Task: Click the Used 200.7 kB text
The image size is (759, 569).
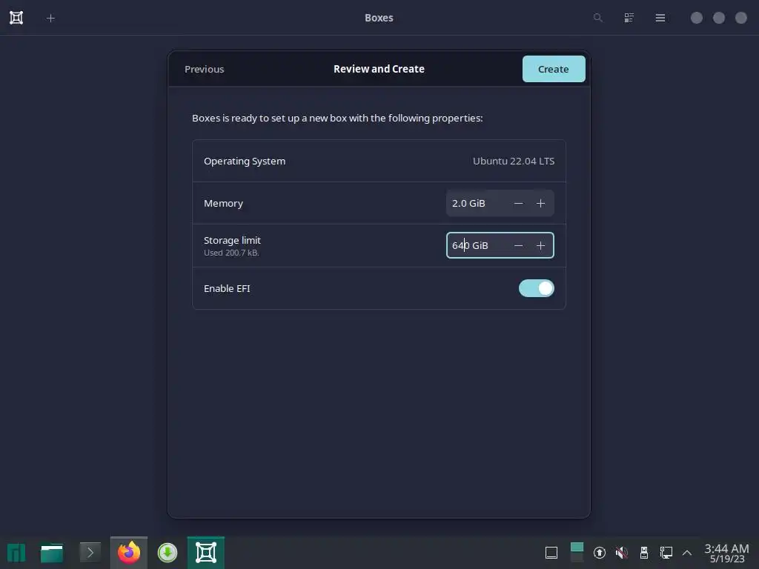Action: tap(231, 253)
